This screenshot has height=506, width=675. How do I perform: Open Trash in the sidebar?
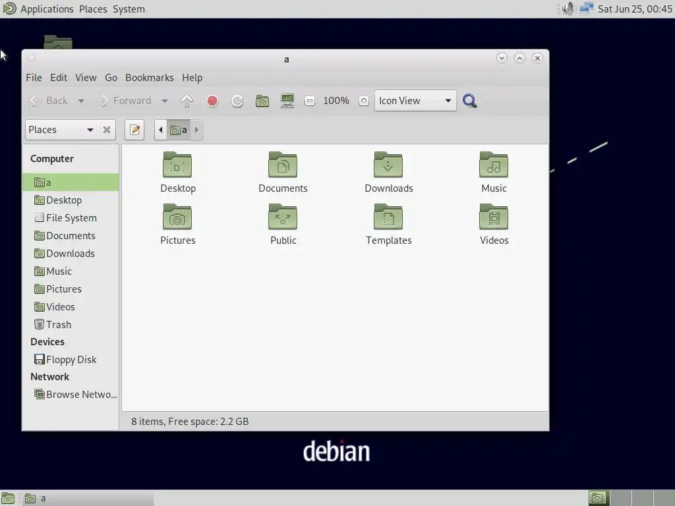pos(71,324)
